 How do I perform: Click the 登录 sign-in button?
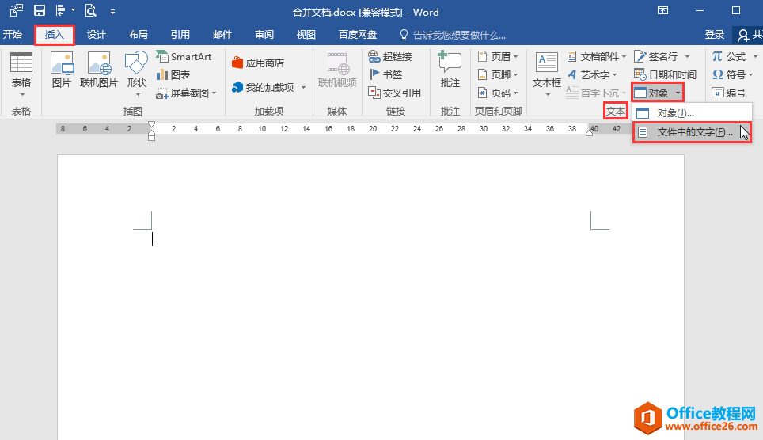point(715,35)
